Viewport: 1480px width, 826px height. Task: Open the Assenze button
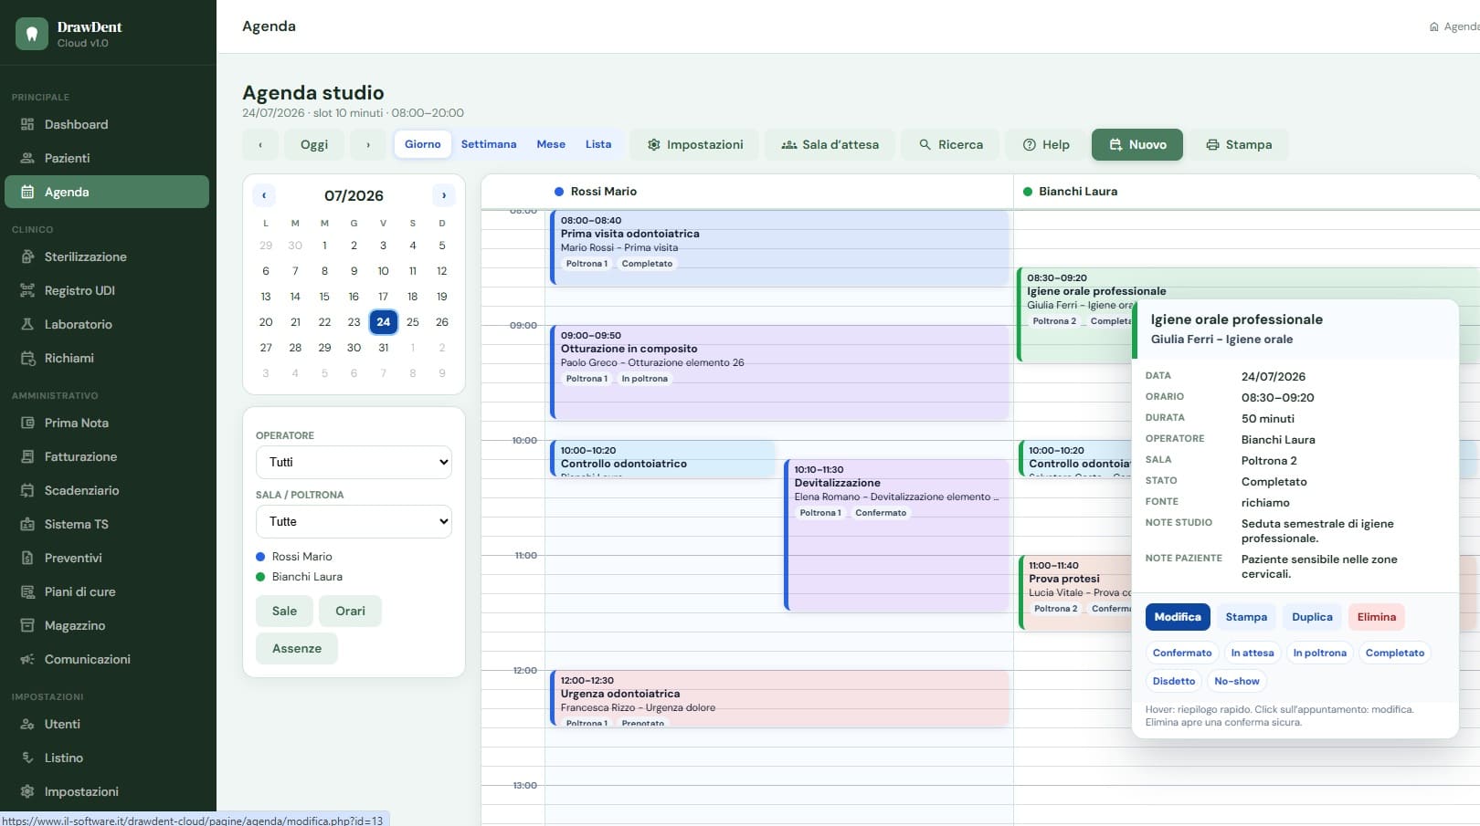[x=297, y=648]
